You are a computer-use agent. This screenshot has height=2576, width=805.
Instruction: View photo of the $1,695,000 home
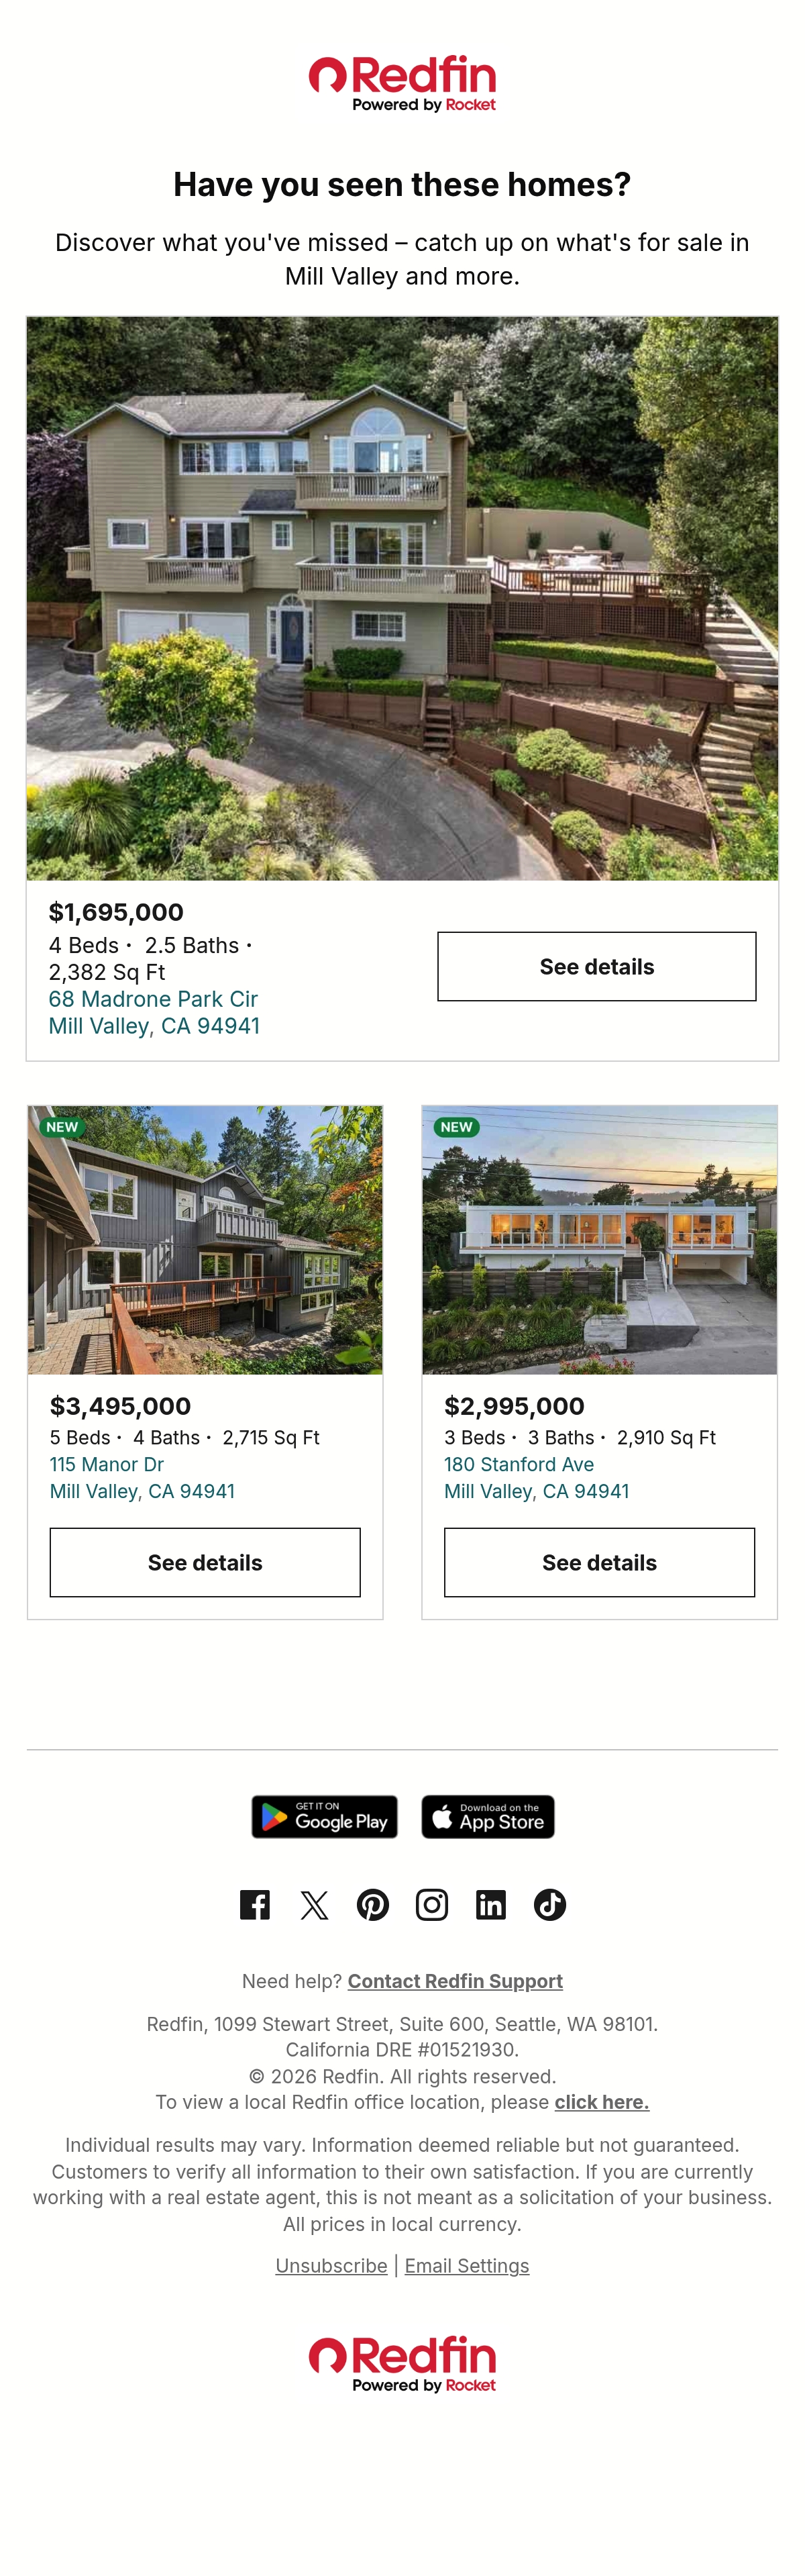coord(402,598)
